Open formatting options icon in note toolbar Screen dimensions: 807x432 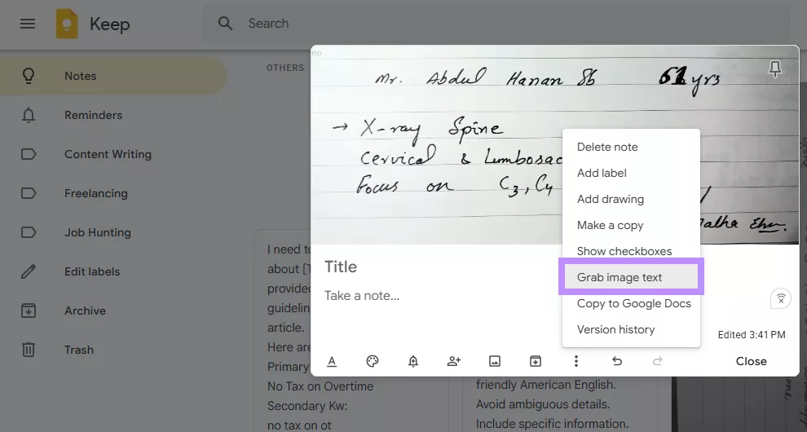point(332,361)
